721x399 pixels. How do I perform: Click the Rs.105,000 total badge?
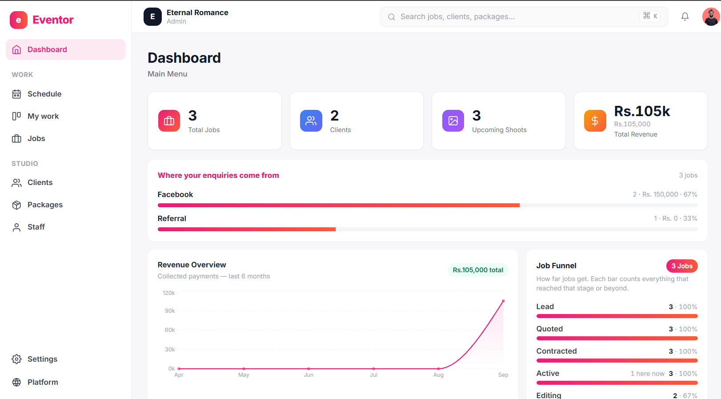pos(478,270)
